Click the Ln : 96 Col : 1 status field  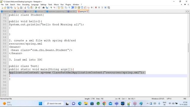(121, 99)
